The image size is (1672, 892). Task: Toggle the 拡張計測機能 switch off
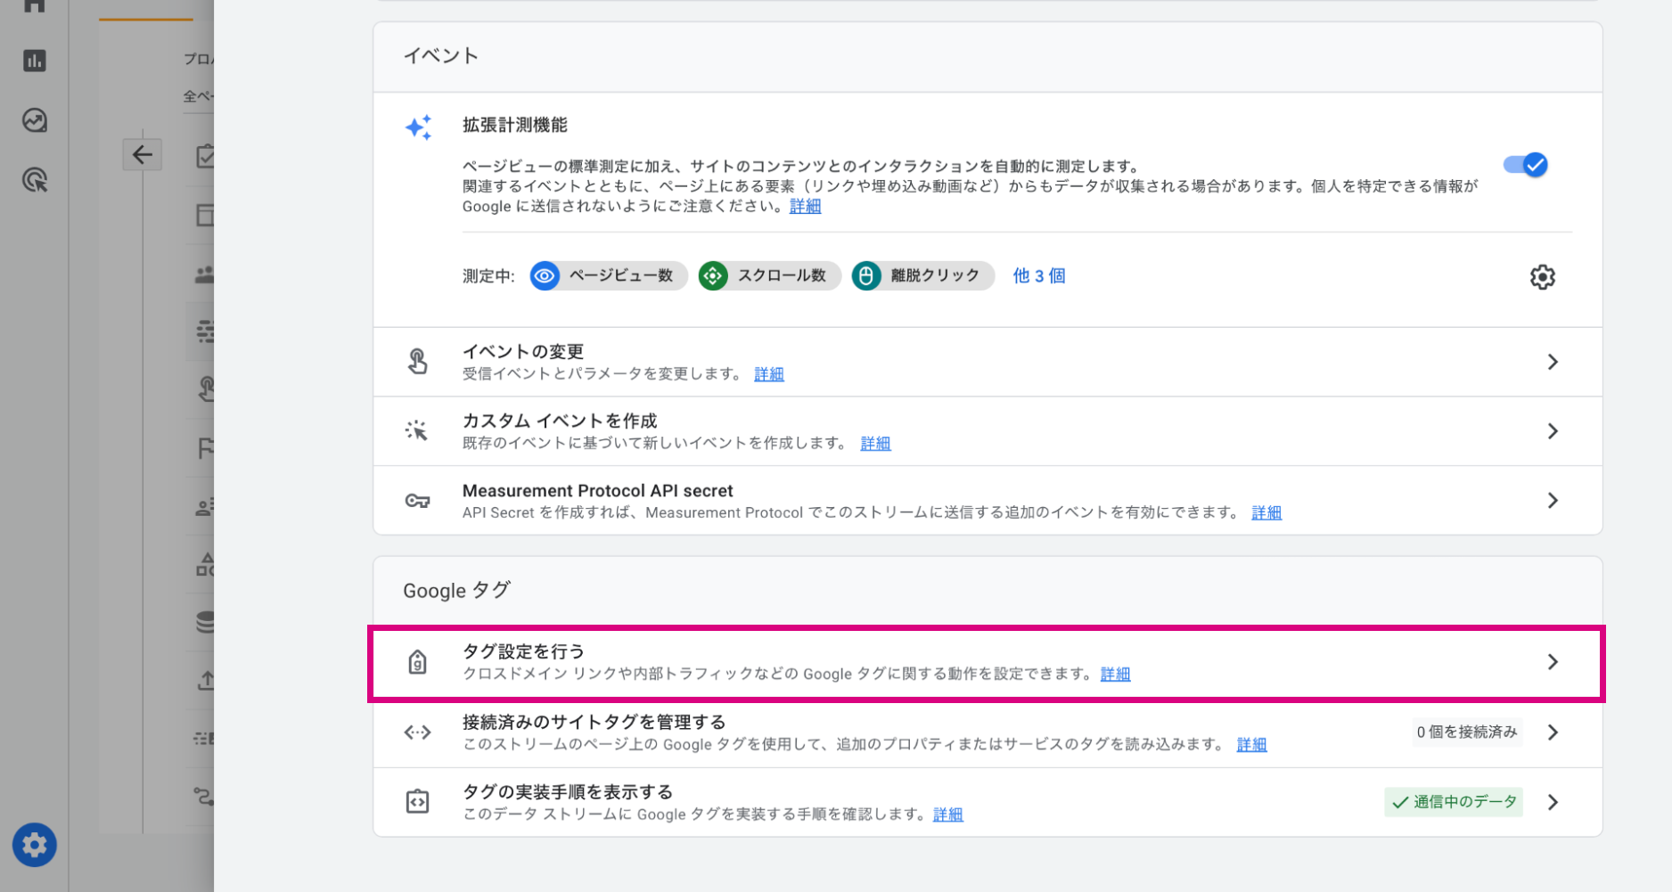(1526, 165)
